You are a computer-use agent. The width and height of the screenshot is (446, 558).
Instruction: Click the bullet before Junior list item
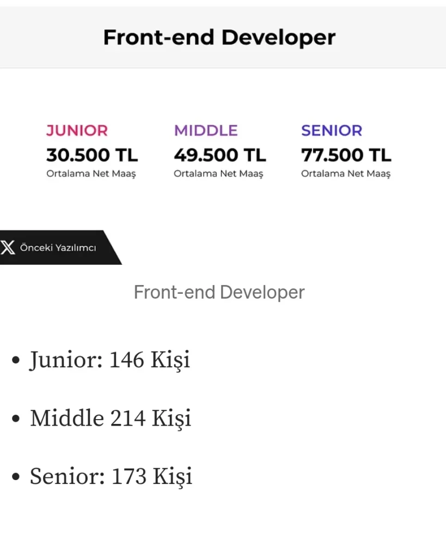[x=16, y=361]
